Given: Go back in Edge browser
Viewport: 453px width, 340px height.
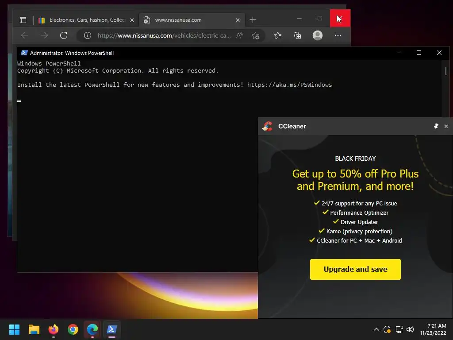Looking at the screenshot, I should click(25, 35).
